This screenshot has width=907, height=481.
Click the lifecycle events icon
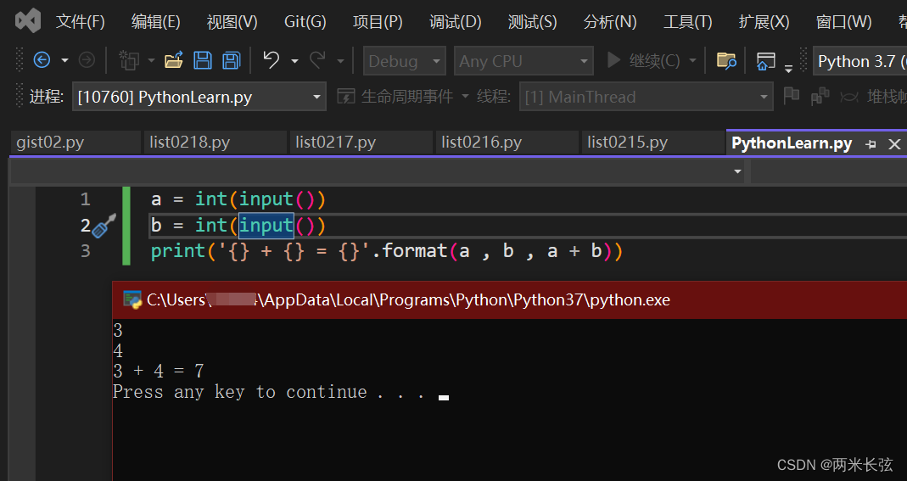click(346, 96)
